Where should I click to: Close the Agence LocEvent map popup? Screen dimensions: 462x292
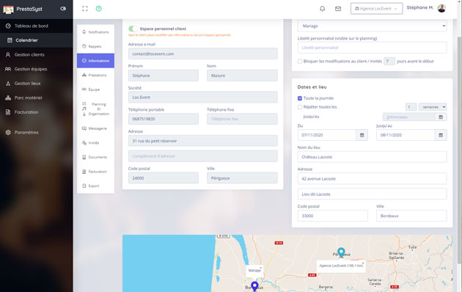click(x=363, y=263)
